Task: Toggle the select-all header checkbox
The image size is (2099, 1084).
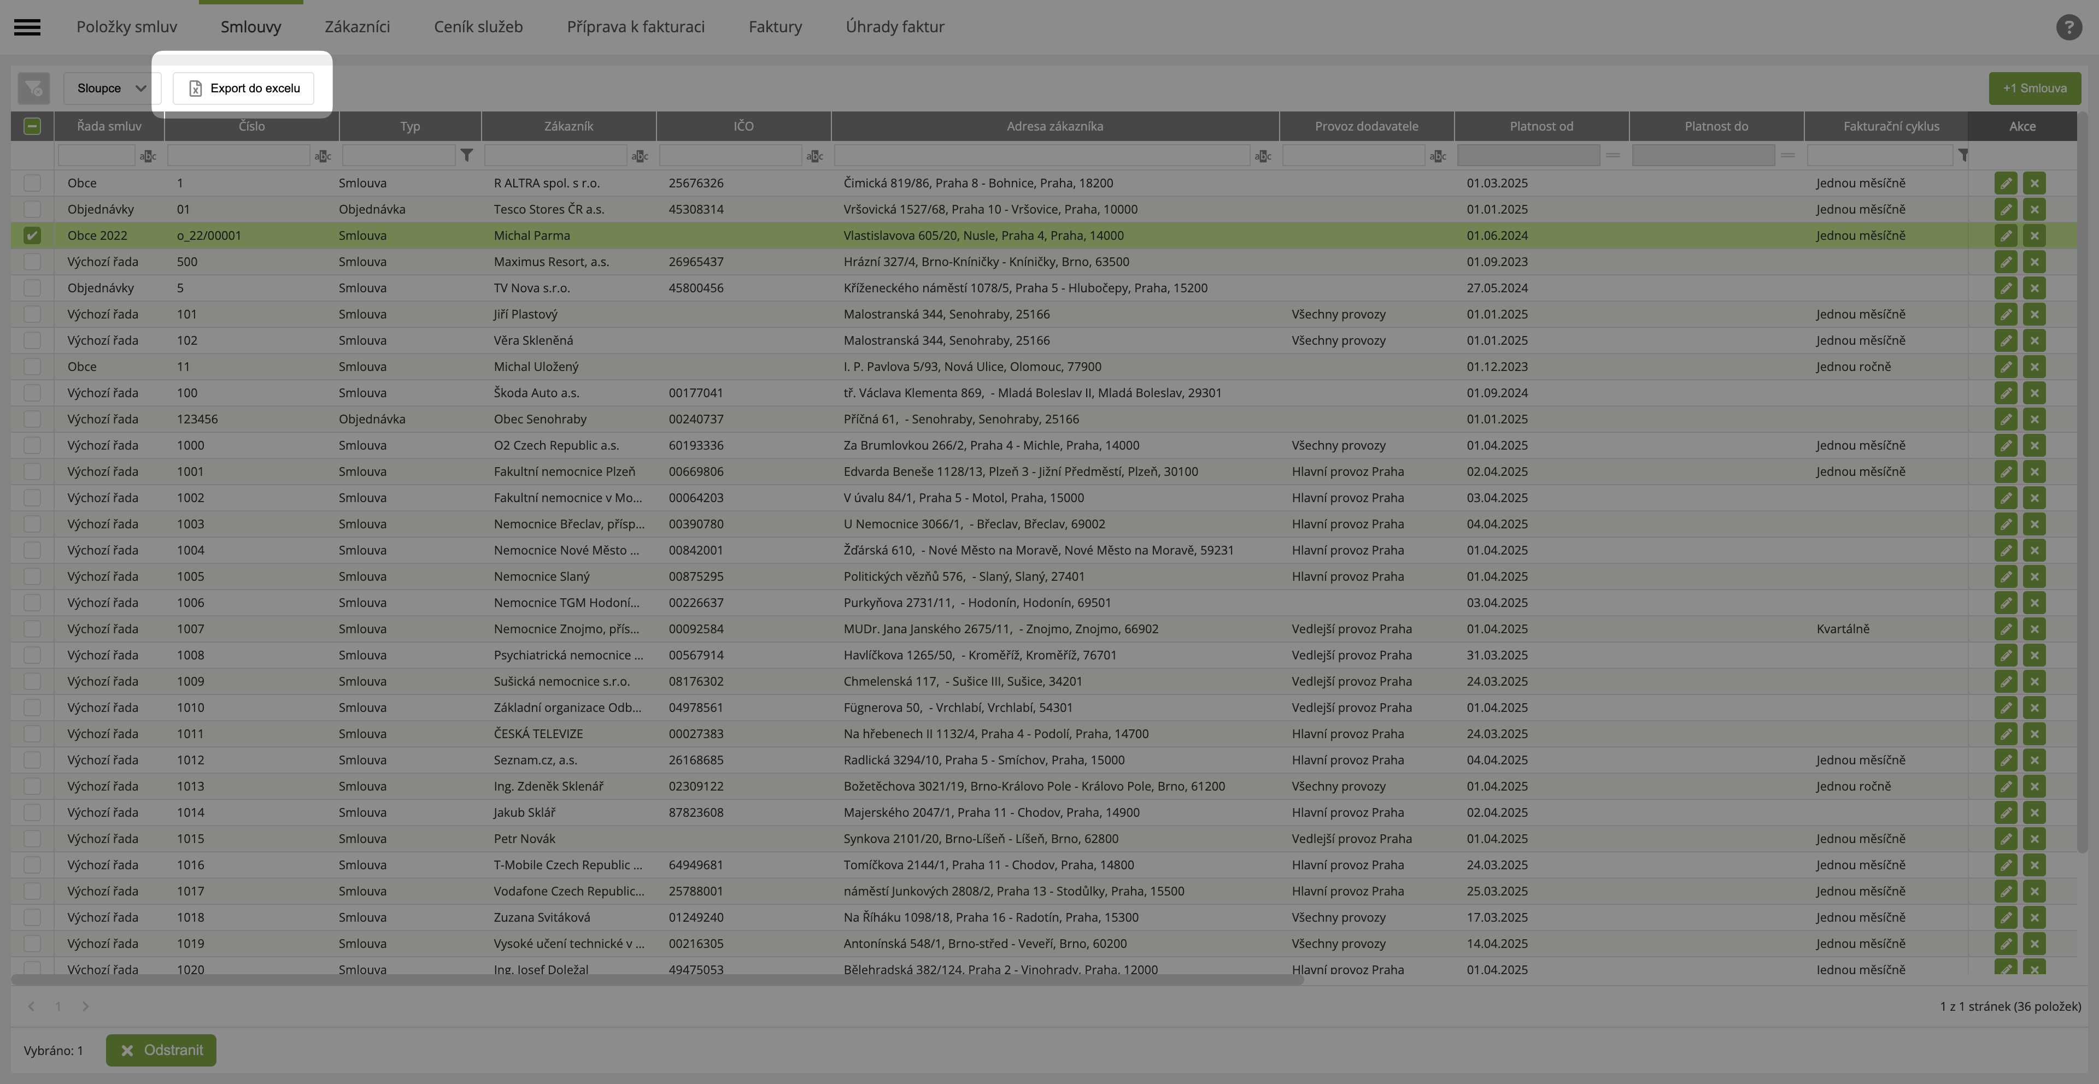Action: [x=32, y=126]
